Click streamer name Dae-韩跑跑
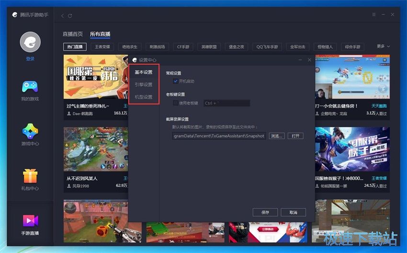407x253 pixels. click(x=82, y=114)
